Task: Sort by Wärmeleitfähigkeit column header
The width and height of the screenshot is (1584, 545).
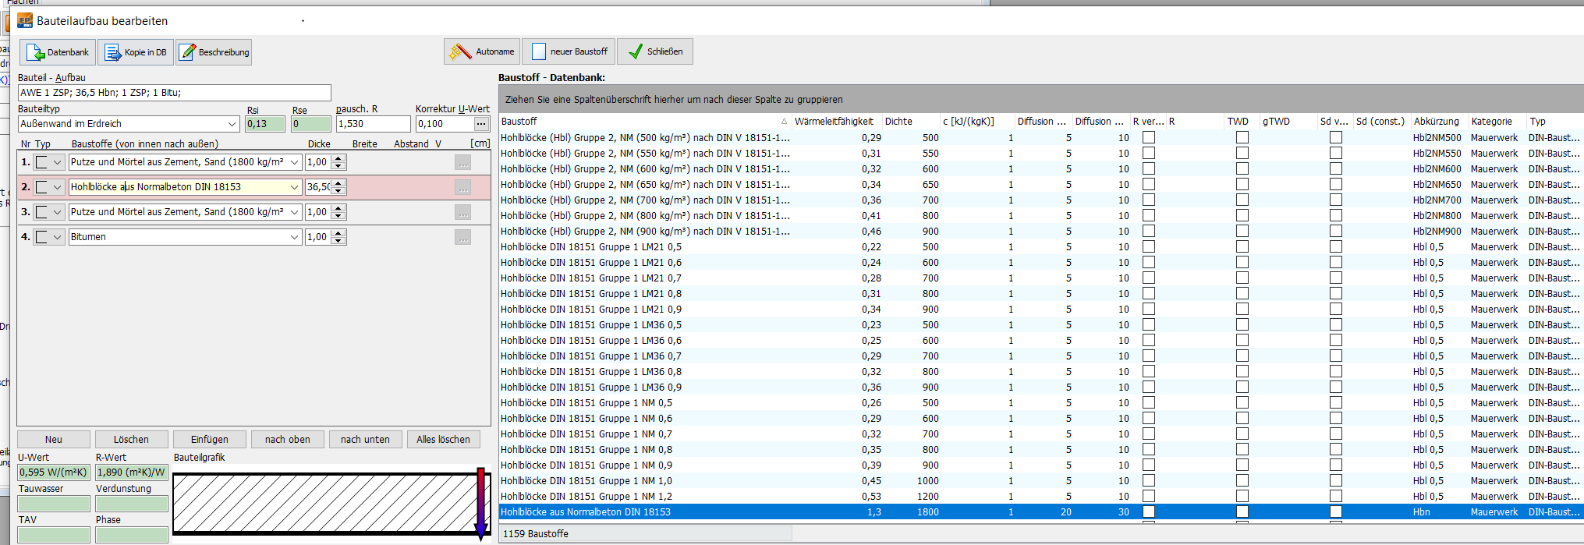Action: coord(834,122)
